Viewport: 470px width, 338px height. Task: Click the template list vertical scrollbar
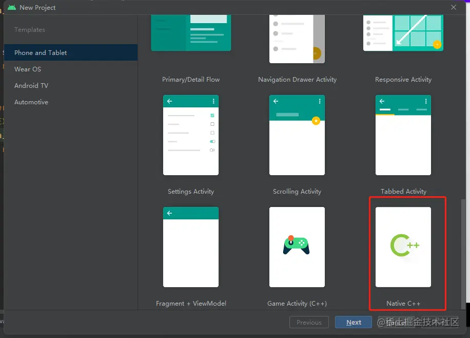tap(463, 254)
